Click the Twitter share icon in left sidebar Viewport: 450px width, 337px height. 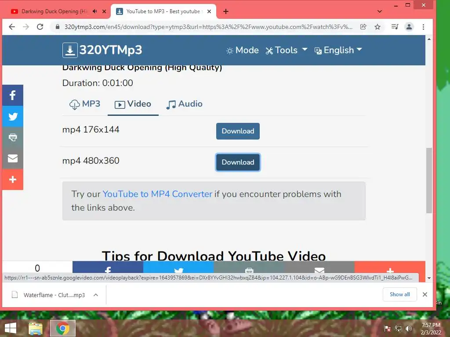13,116
